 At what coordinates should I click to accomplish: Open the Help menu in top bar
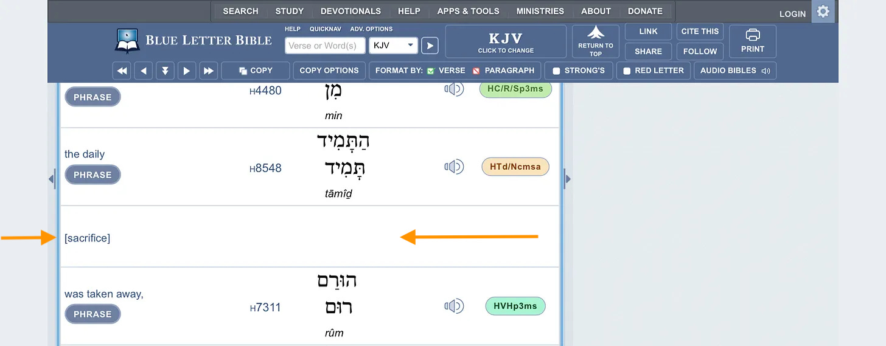pos(409,11)
